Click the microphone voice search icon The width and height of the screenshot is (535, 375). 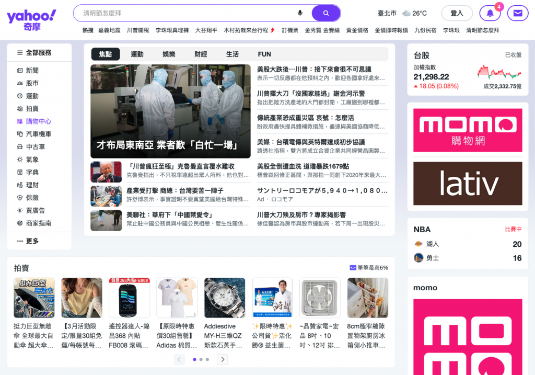(x=300, y=13)
